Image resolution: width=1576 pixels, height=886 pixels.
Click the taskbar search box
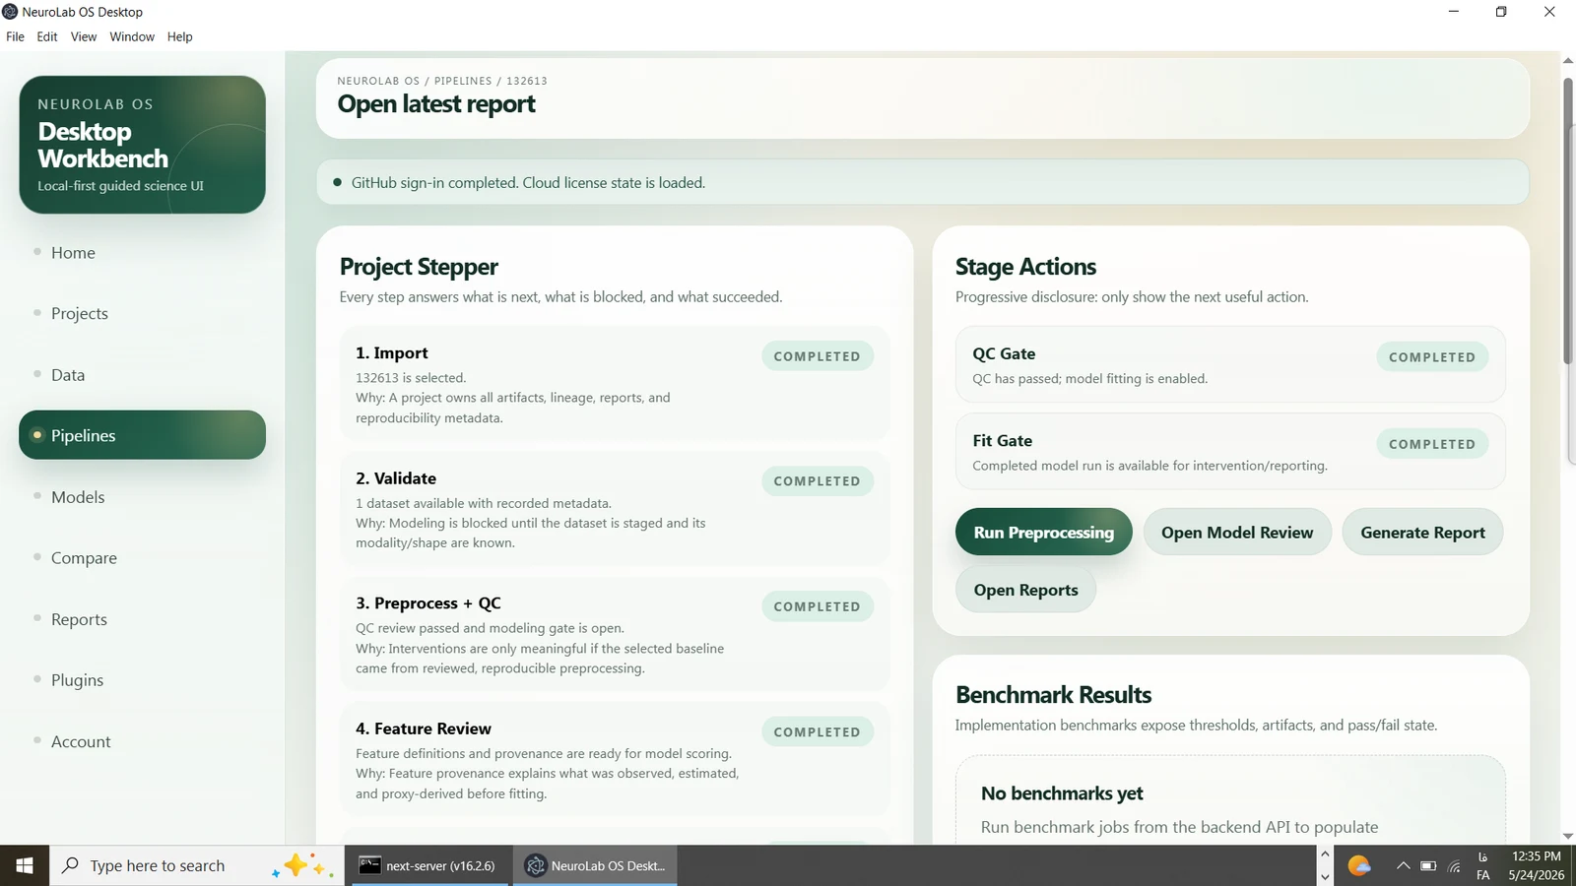click(x=197, y=865)
